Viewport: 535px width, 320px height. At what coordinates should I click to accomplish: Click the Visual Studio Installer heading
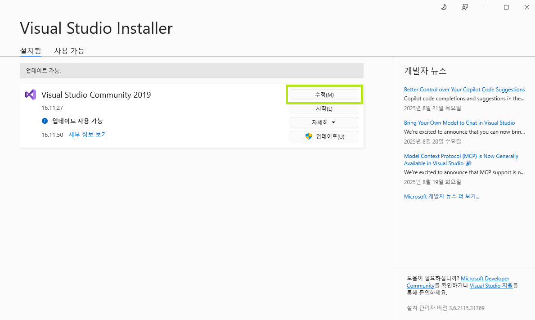pyautogui.click(x=96, y=28)
